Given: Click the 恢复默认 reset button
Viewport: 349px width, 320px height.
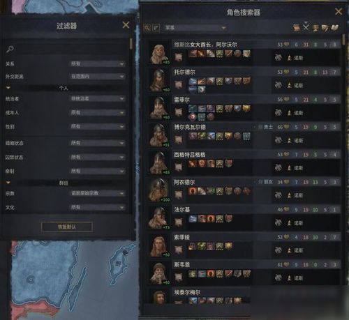Looking at the screenshot, I should 67,227.
